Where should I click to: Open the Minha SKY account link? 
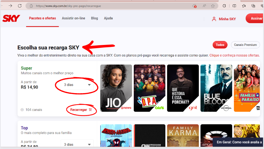tap(227, 19)
